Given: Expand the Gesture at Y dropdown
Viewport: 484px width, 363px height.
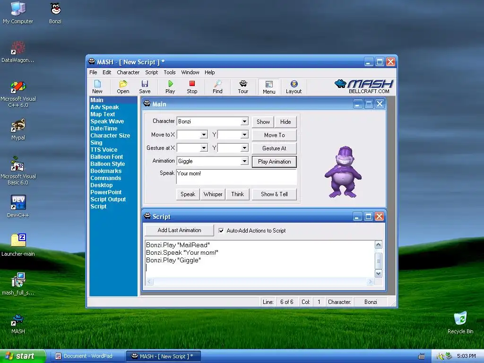Looking at the screenshot, I should pos(244,148).
